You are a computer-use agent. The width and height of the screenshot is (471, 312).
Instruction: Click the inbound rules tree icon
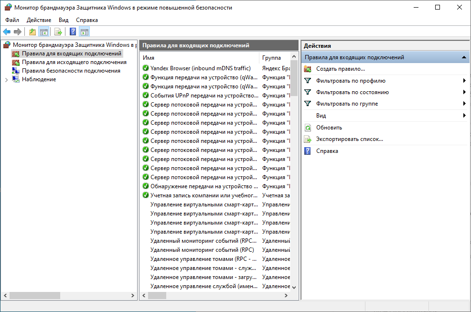pyautogui.click(x=16, y=54)
